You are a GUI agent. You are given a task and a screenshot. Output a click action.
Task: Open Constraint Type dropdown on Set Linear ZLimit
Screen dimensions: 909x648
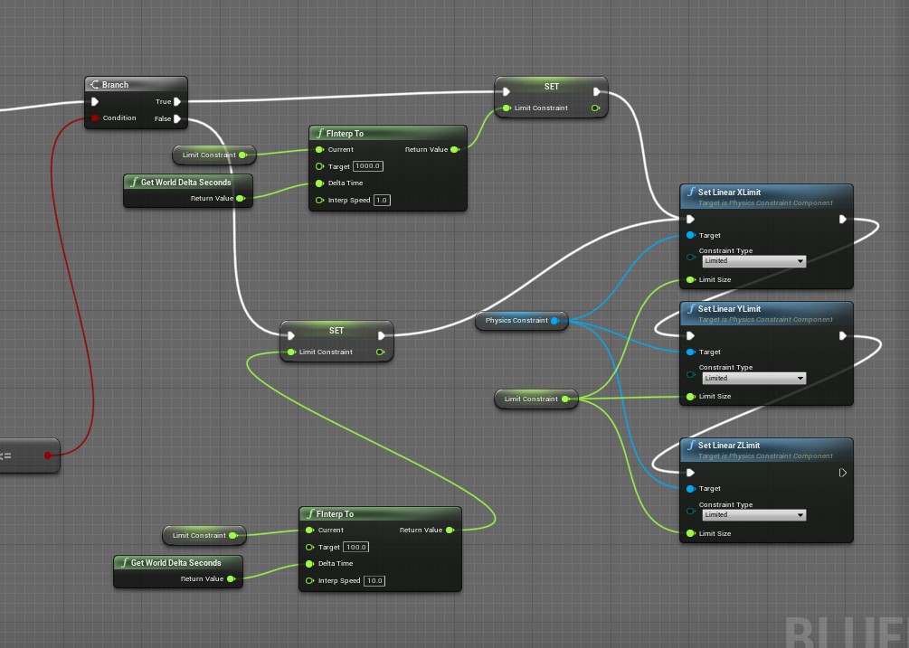(x=753, y=515)
